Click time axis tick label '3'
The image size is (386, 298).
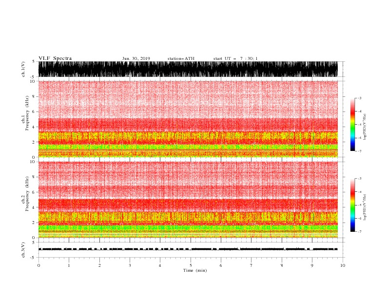[130, 265]
